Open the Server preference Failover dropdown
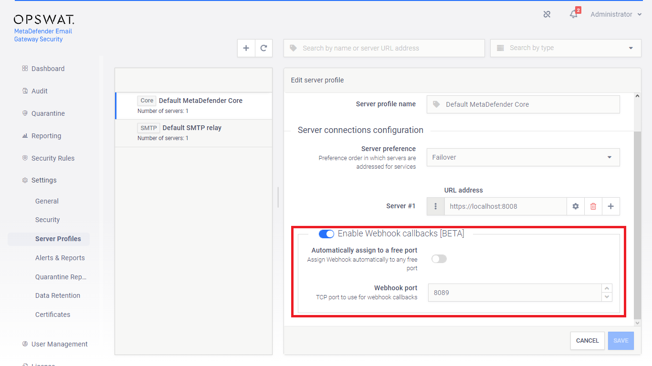This screenshot has height=366, width=652. (x=523, y=157)
